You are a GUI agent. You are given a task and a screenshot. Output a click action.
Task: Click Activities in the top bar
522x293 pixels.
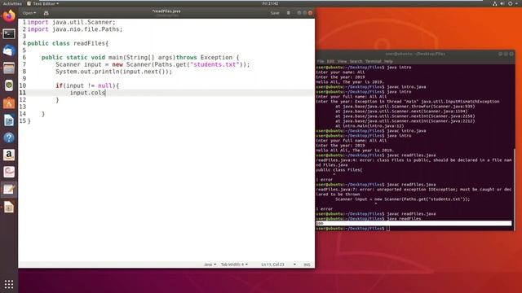(x=12, y=3)
